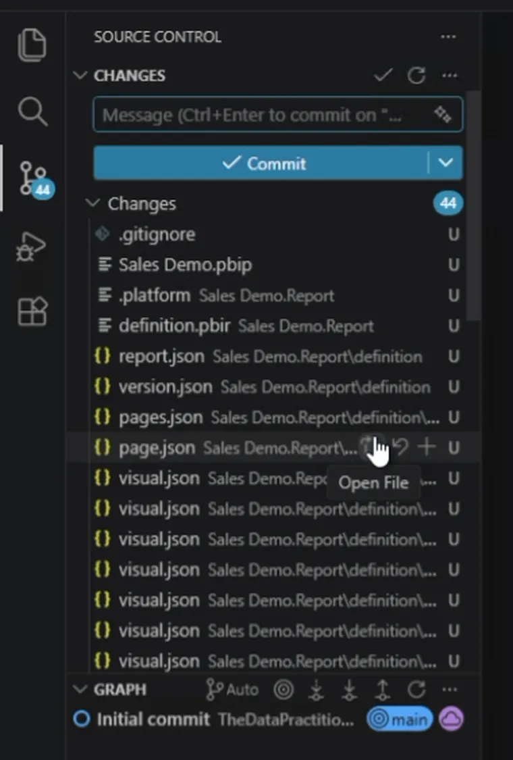Click the commit checkmark icon in CHANGES header
513x760 pixels.
(x=383, y=75)
